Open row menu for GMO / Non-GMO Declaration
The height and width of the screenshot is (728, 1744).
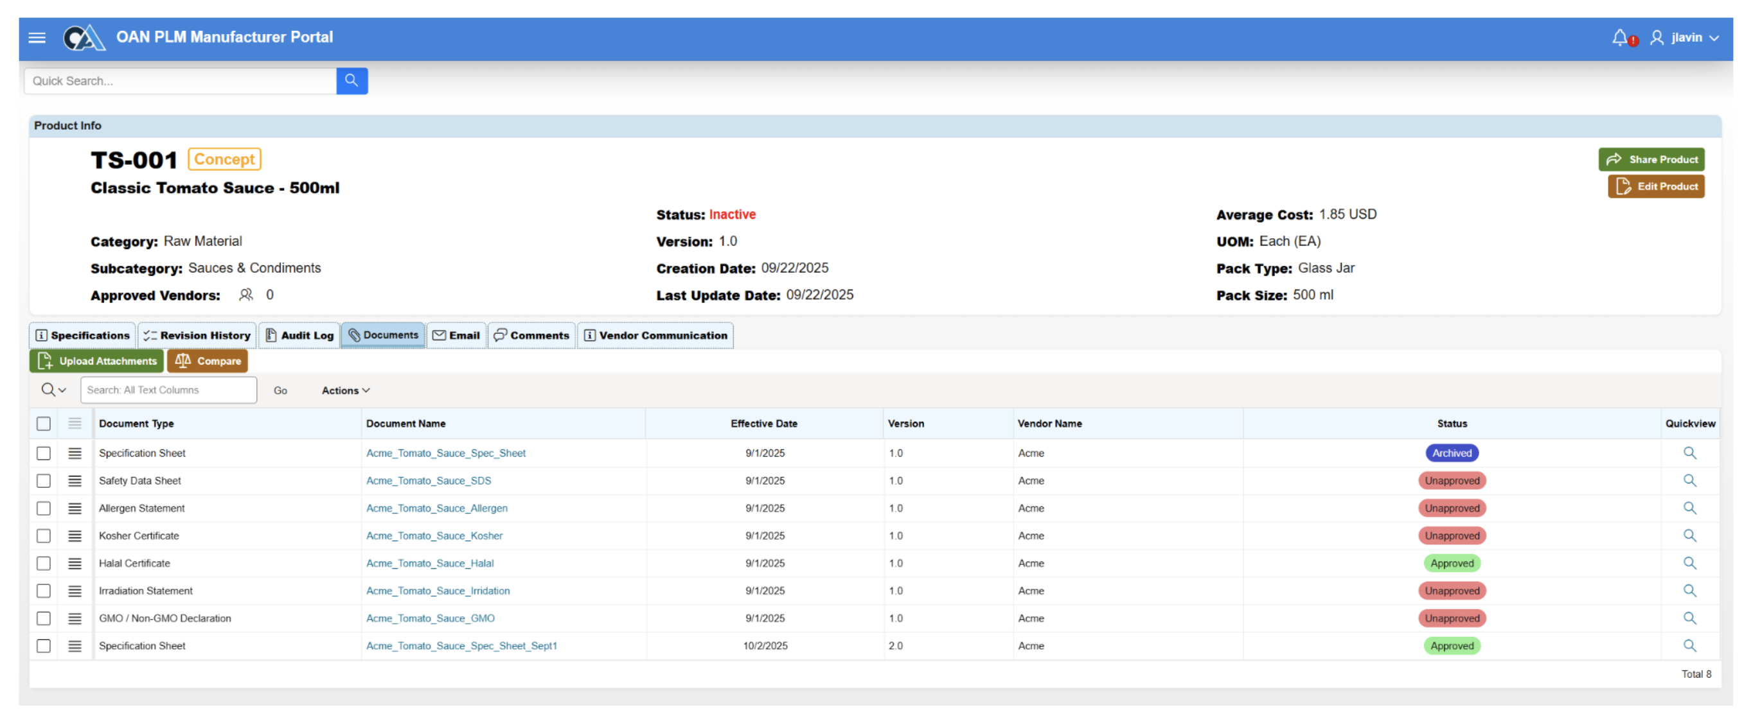point(75,618)
